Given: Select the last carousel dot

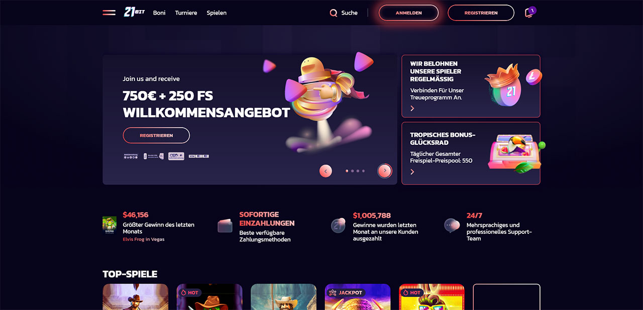Looking at the screenshot, I should [363, 171].
